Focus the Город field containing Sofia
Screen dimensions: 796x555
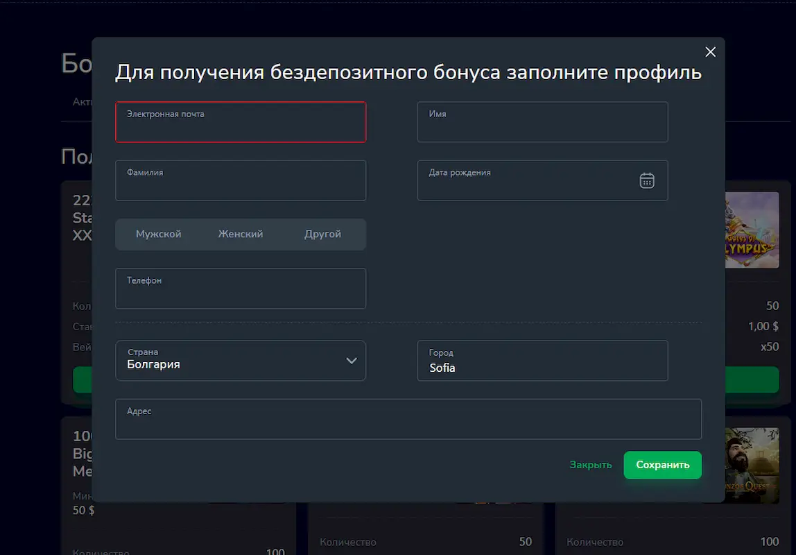tap(542, 361)
